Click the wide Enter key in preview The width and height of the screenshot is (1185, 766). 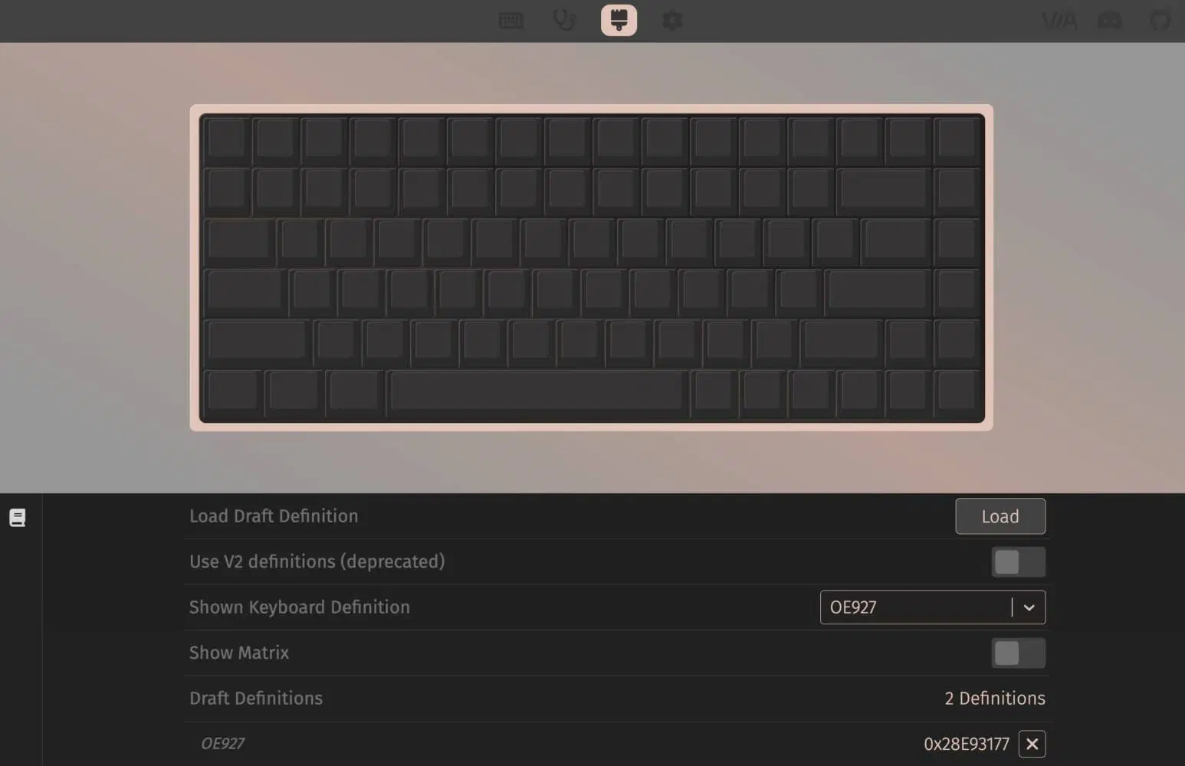click(x=879, y=292)
